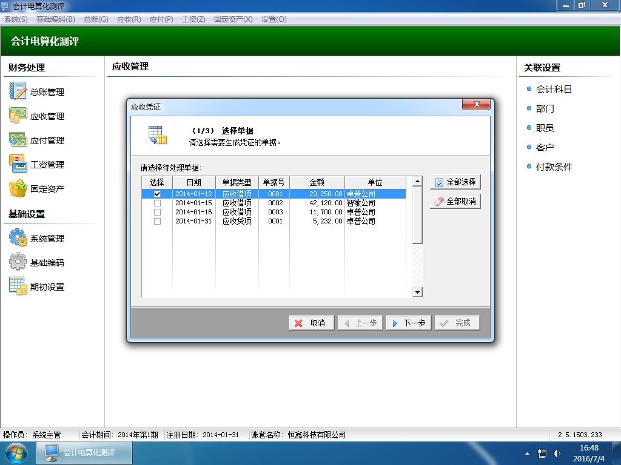Open the volume speaker icon in tray
This screenshot has height=465, width=621.
(x=557, y=453)
